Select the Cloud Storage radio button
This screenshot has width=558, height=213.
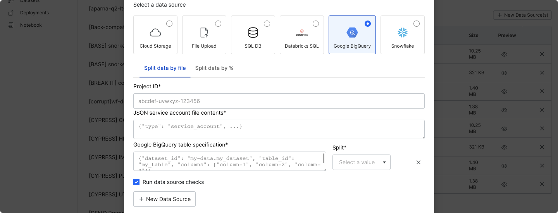click(x=169, y=24)
